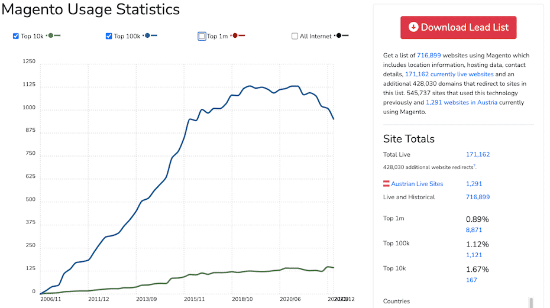The height and width of the screenshot is (308, 550).
Task: Click the 2015/11 x-axis label
Action: point(195,299)
